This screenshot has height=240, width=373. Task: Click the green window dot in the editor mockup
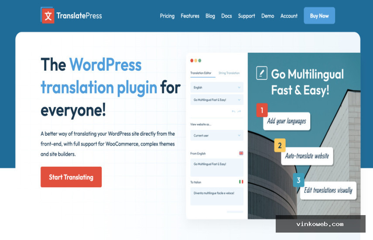point(199,61)
